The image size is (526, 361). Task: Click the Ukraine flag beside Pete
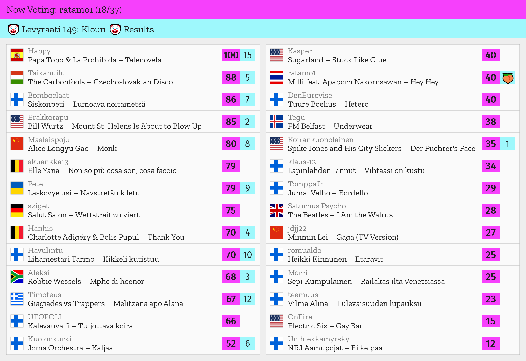tap(17, 188)
